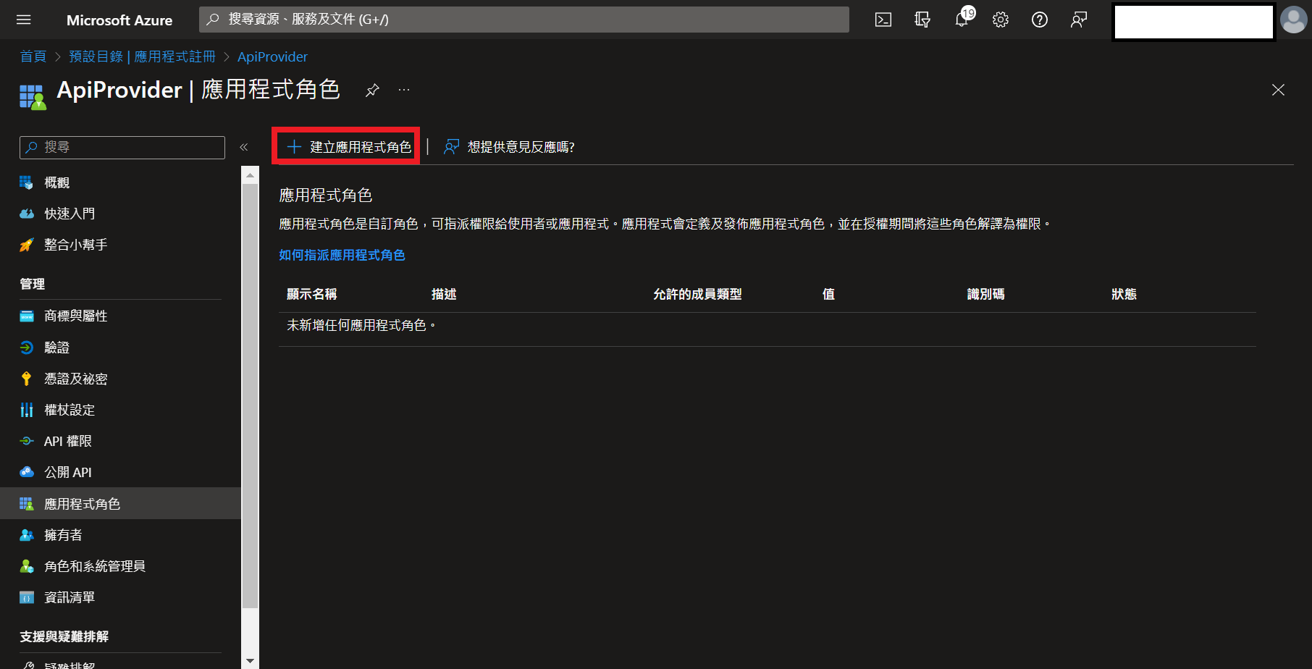Click the 允許的成員類型 column header

point(697,294)
